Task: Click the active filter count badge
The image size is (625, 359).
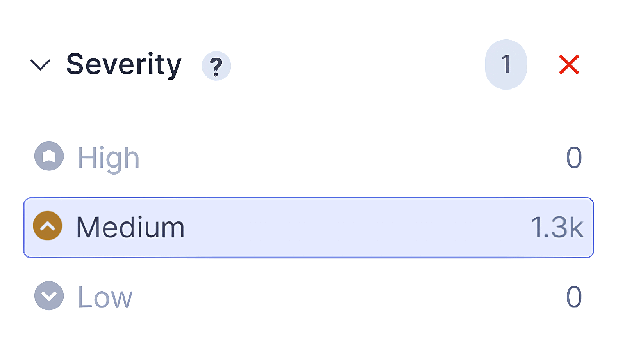Action: (x=506, y=65)
